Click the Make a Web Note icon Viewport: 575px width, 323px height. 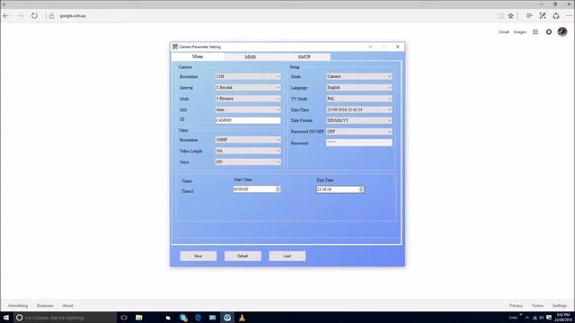[x=543, y=16]
